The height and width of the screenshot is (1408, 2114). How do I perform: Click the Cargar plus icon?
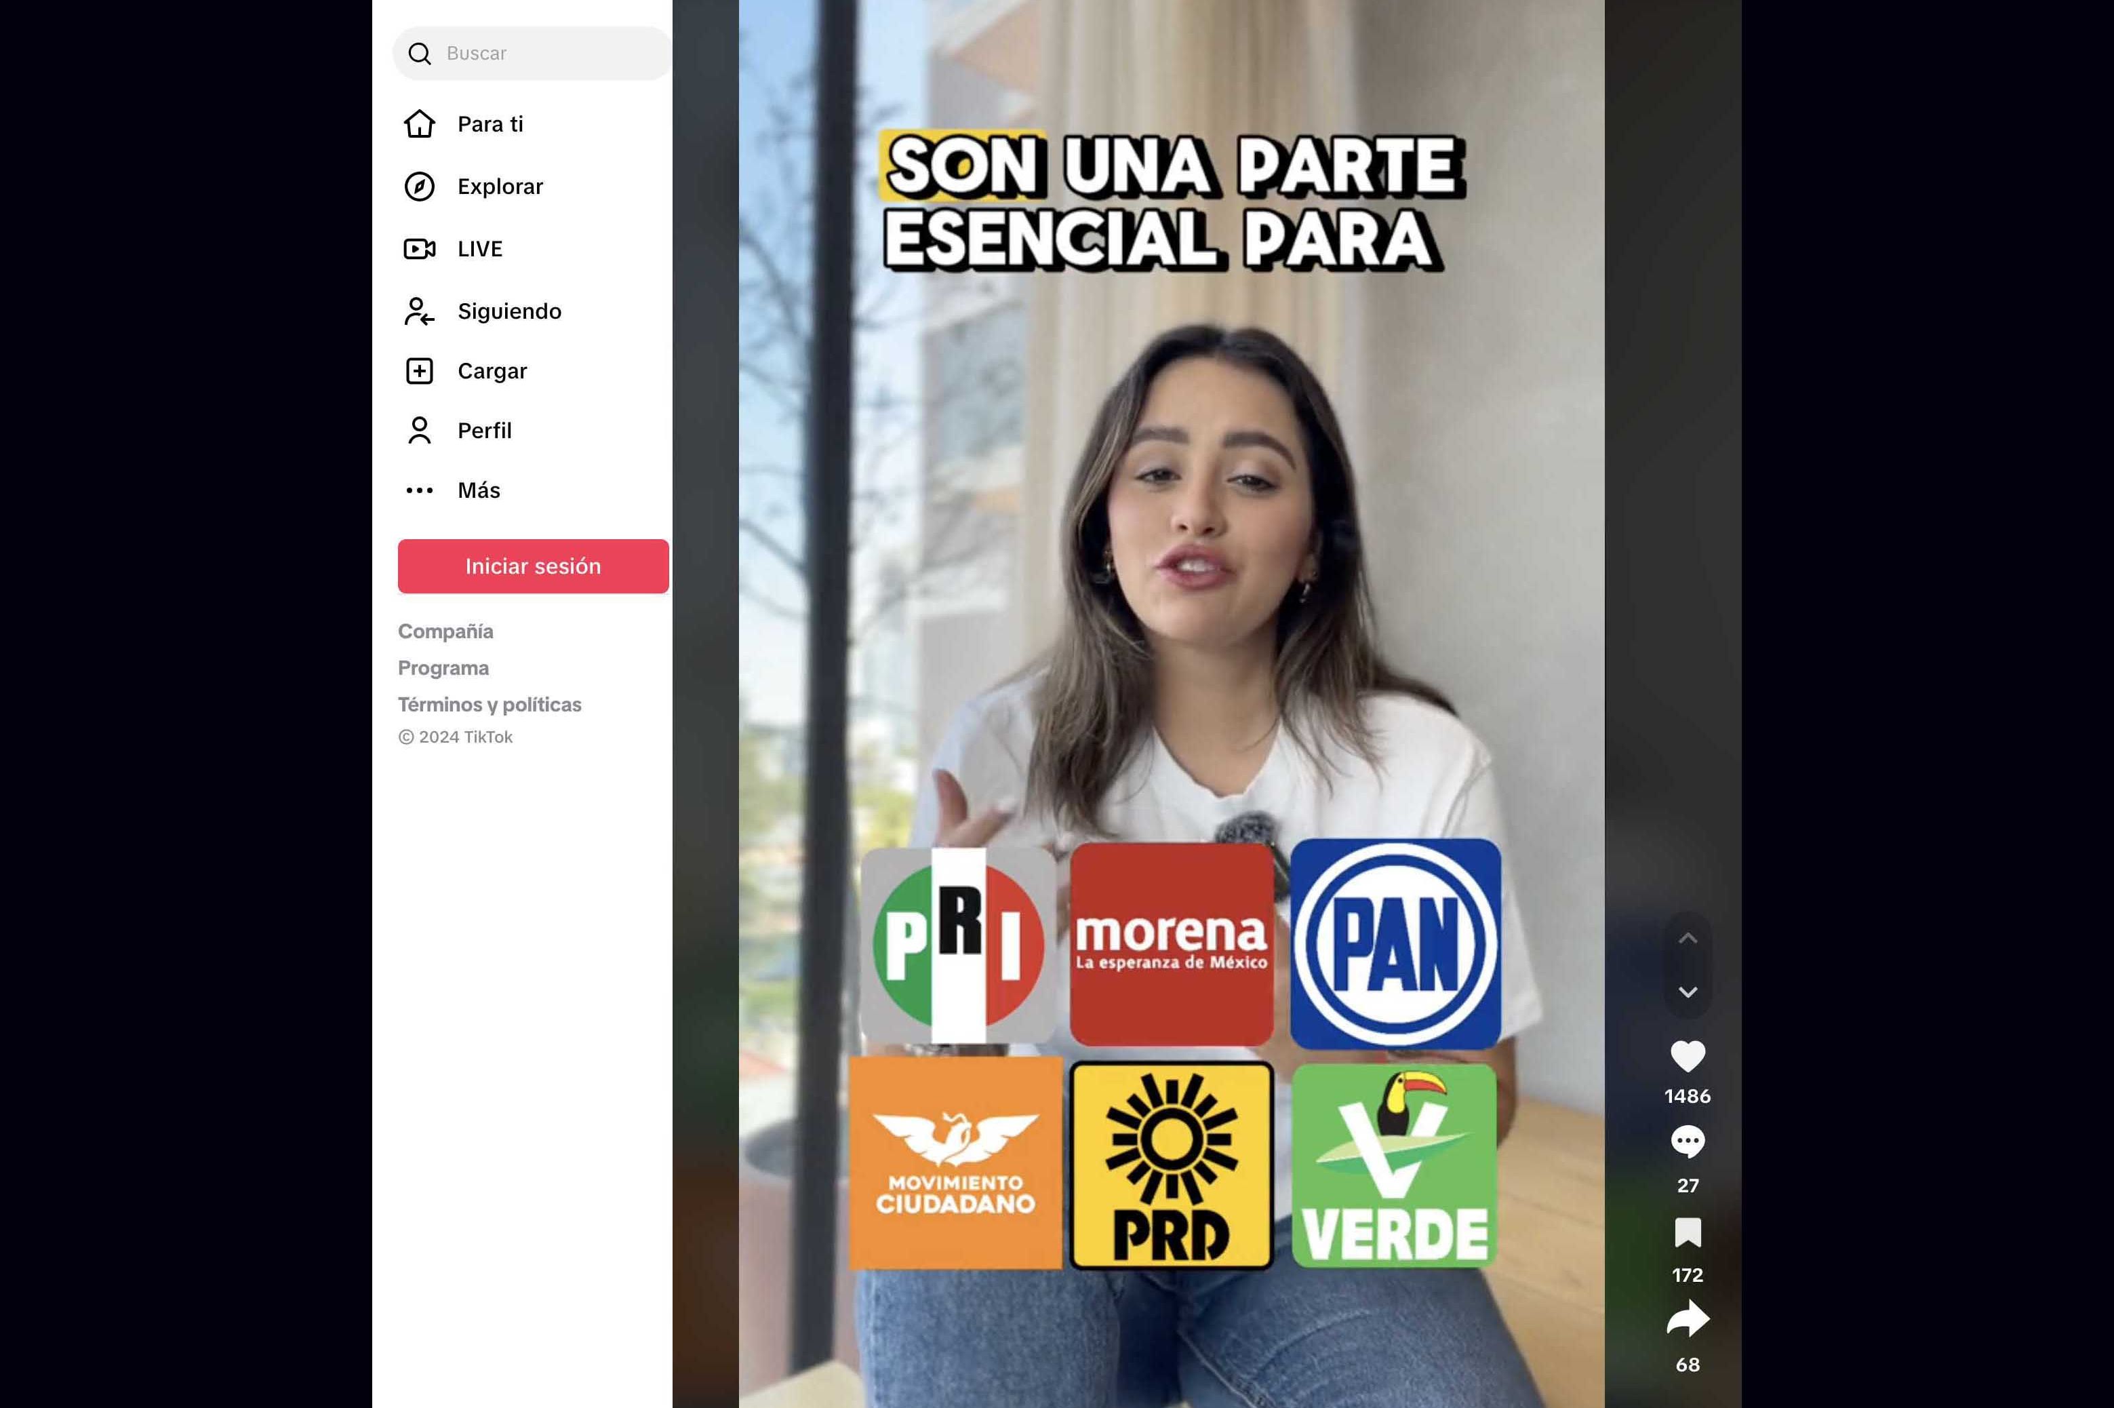coord(419,371)
